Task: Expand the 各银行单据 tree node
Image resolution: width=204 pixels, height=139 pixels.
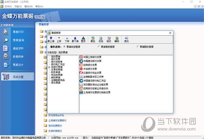Action: coord(49,67)
